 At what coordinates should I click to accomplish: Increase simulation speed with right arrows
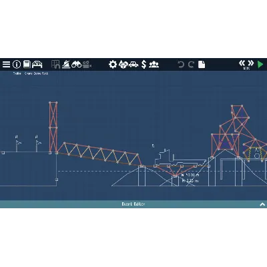251,63
